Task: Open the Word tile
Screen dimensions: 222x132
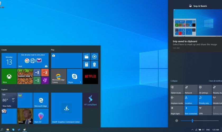Action: [37, 72]
